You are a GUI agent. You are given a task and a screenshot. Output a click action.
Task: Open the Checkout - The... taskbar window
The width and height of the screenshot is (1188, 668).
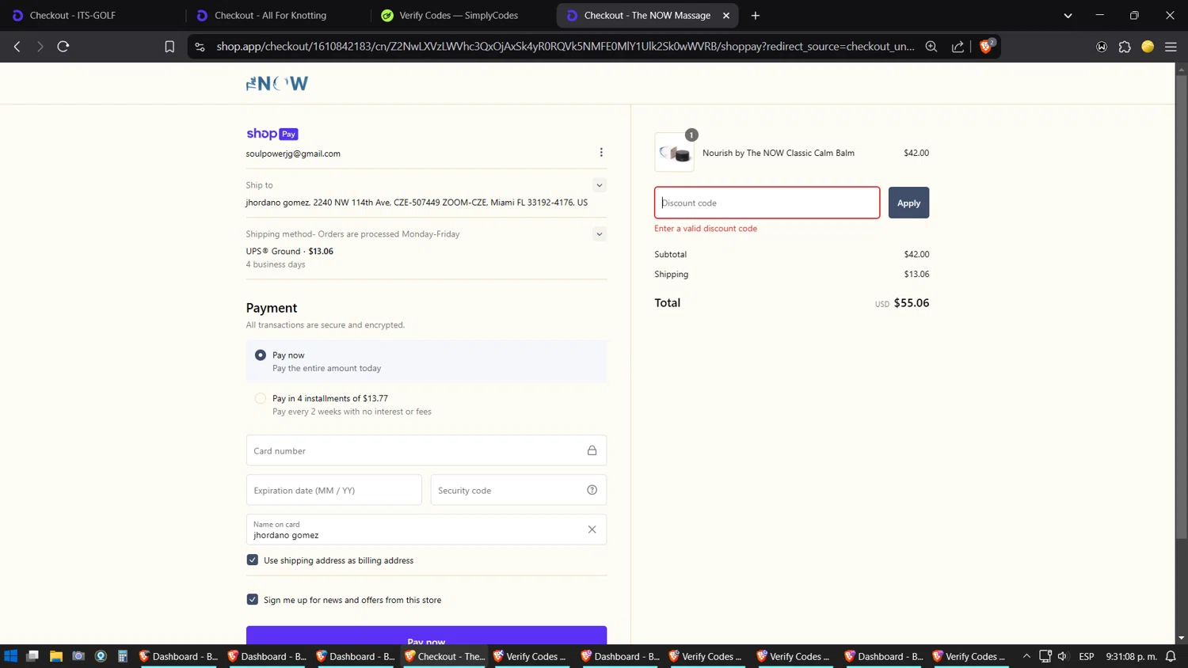tap(445, 656)
